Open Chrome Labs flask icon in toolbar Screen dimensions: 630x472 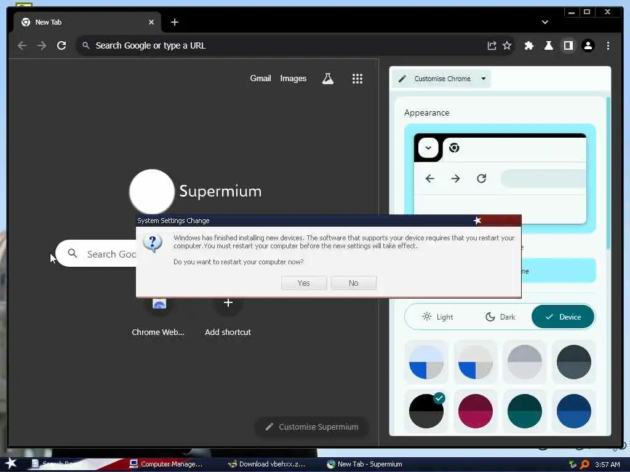tap(548, 45)
